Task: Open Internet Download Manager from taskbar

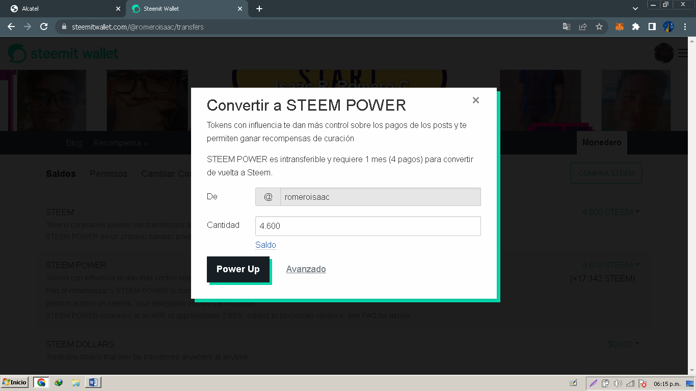Action: point(59,382)
